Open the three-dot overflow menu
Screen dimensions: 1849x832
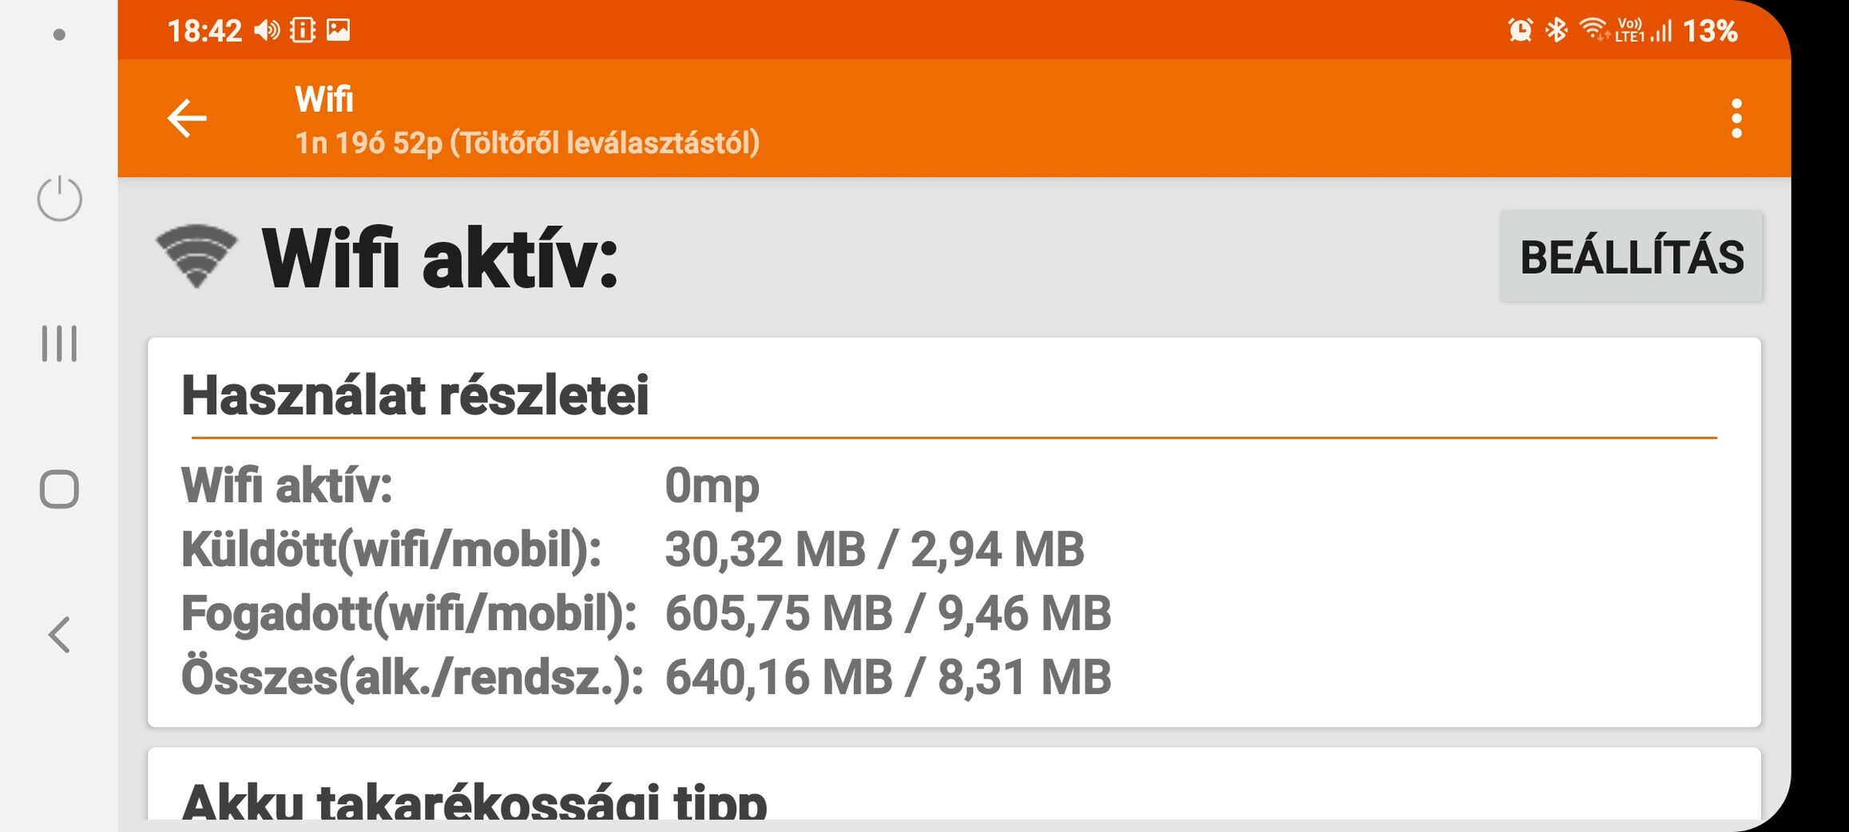[x=1736, y=118]
